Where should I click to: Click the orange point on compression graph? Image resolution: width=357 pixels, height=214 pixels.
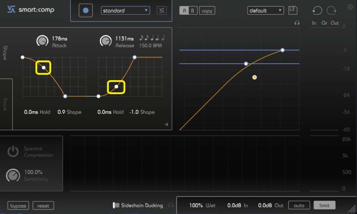(254, 77)
